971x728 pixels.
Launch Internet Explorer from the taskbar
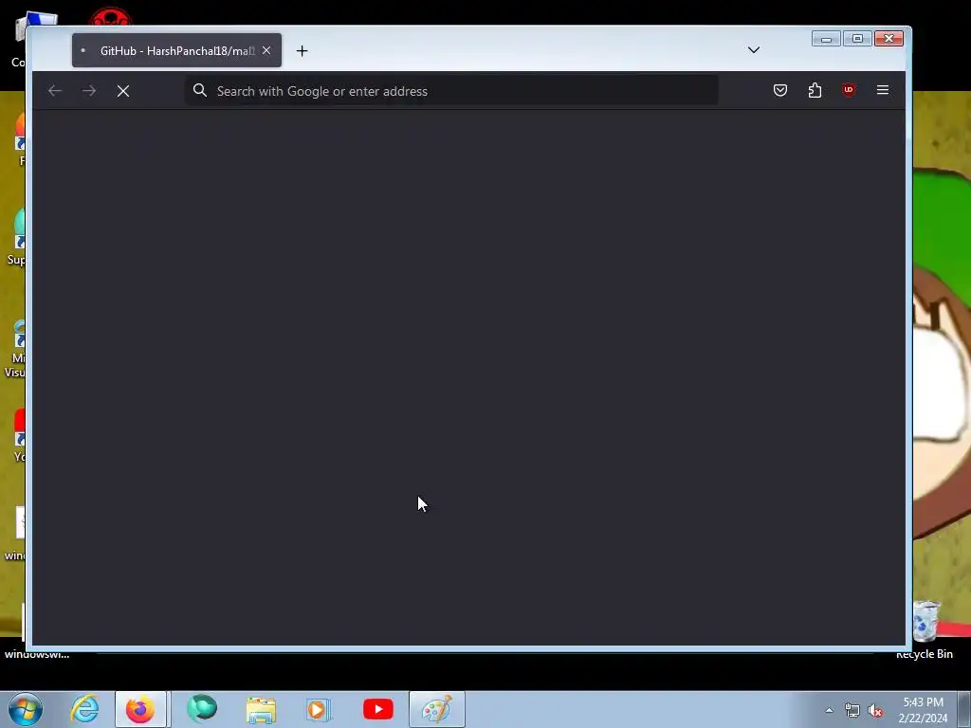(84, 709)
